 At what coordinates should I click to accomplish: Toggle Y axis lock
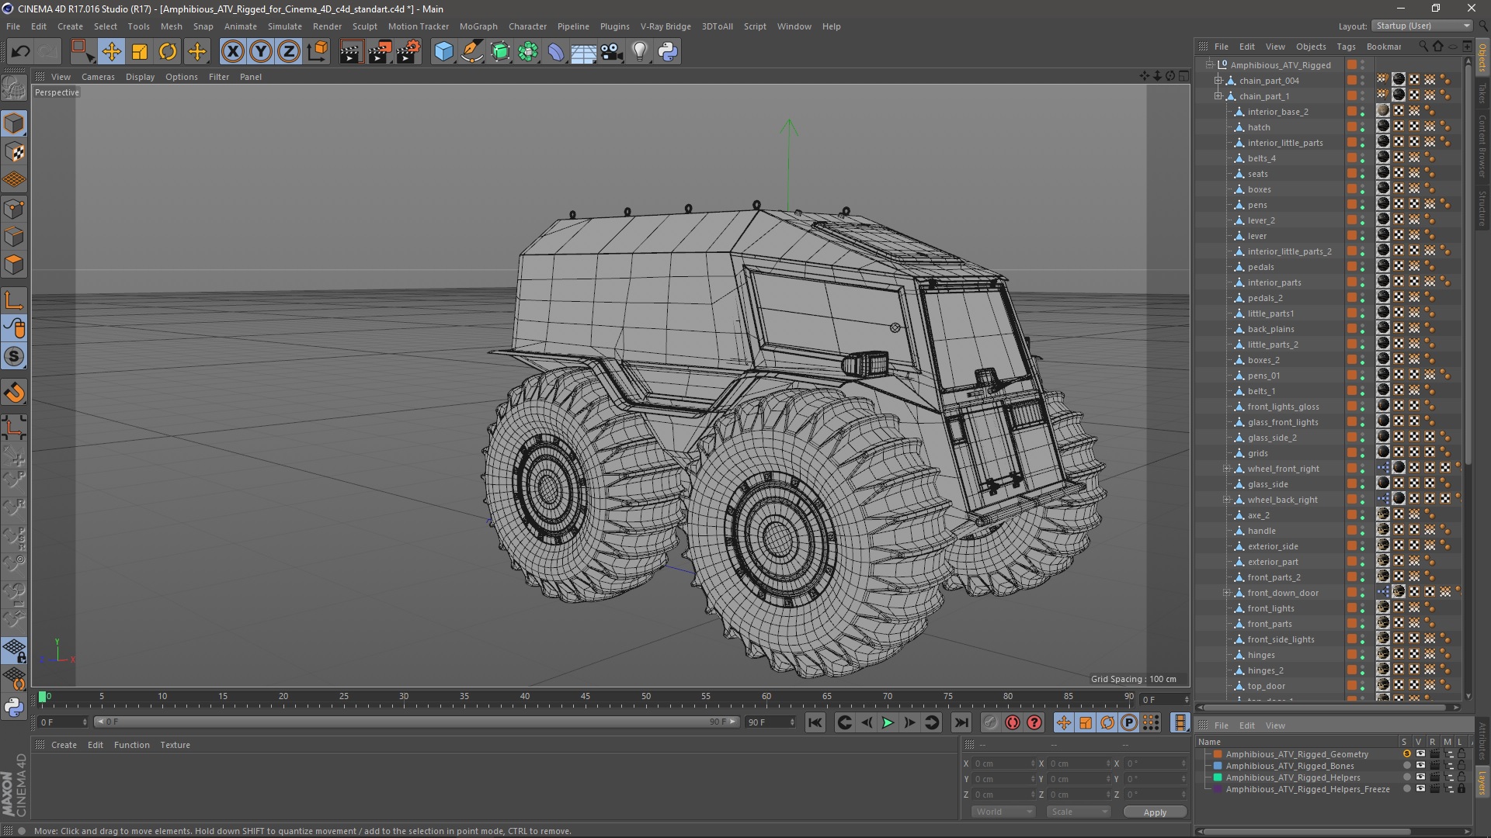point(261,52)
